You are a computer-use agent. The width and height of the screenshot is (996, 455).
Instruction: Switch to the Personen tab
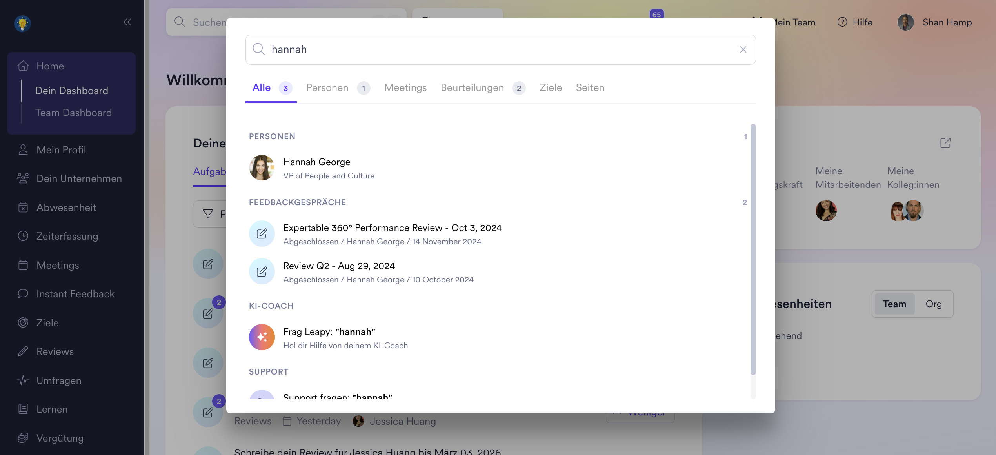point(327,88)
